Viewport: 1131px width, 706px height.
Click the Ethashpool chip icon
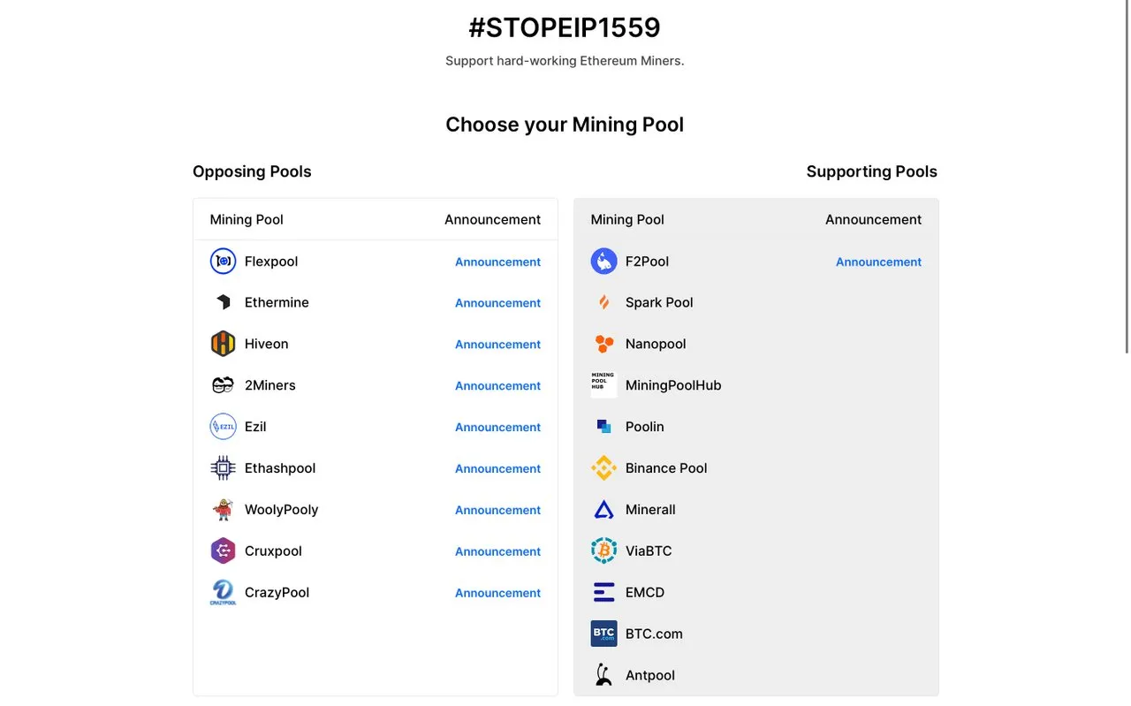coord(223,468)
